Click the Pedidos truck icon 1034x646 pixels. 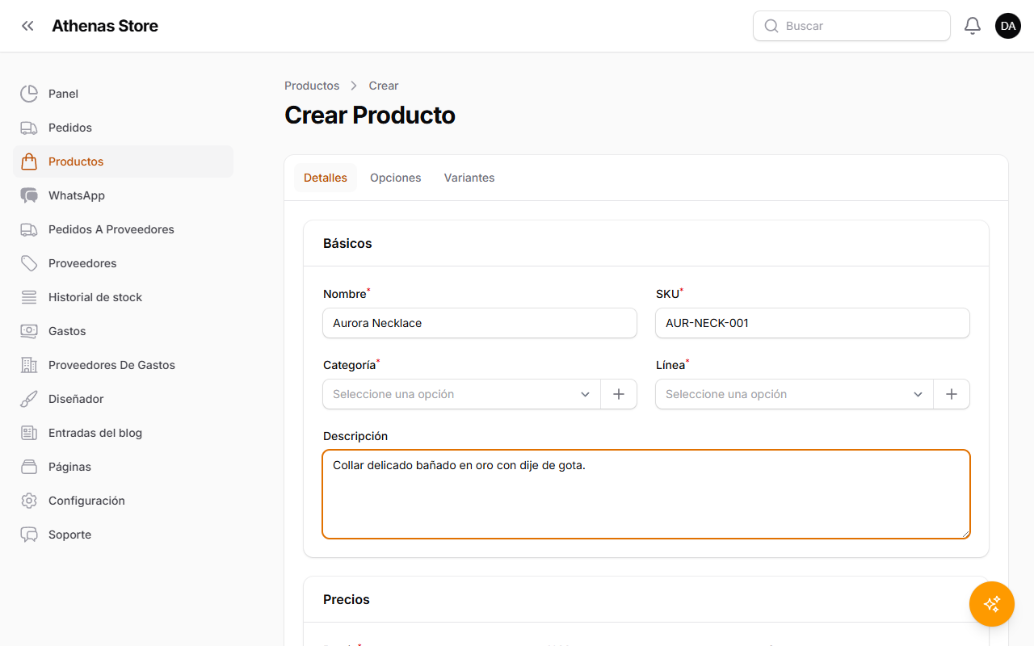pyautogui.click(x=29, y=128)
